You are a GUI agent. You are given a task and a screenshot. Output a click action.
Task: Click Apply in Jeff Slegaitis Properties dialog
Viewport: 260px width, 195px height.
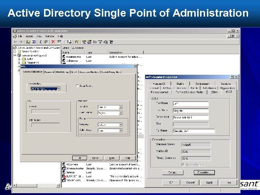[x=209, y=182]
